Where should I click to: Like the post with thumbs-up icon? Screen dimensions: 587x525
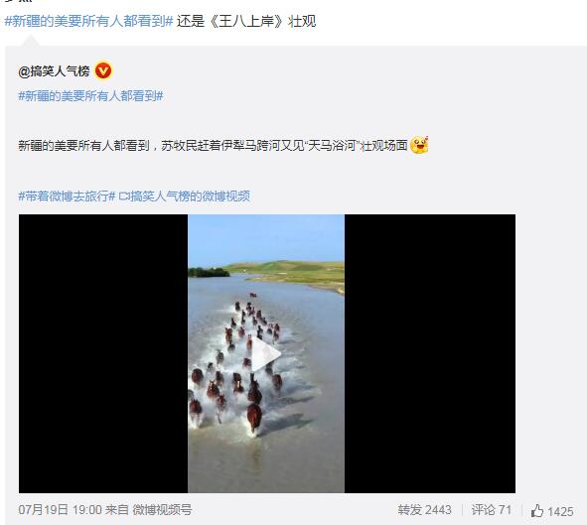(x=537, y=510)
